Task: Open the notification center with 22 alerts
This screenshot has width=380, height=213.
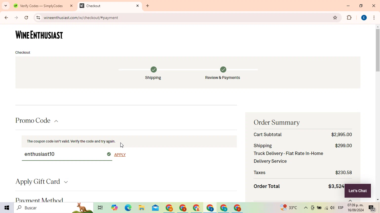Action: tap(372, 208)
